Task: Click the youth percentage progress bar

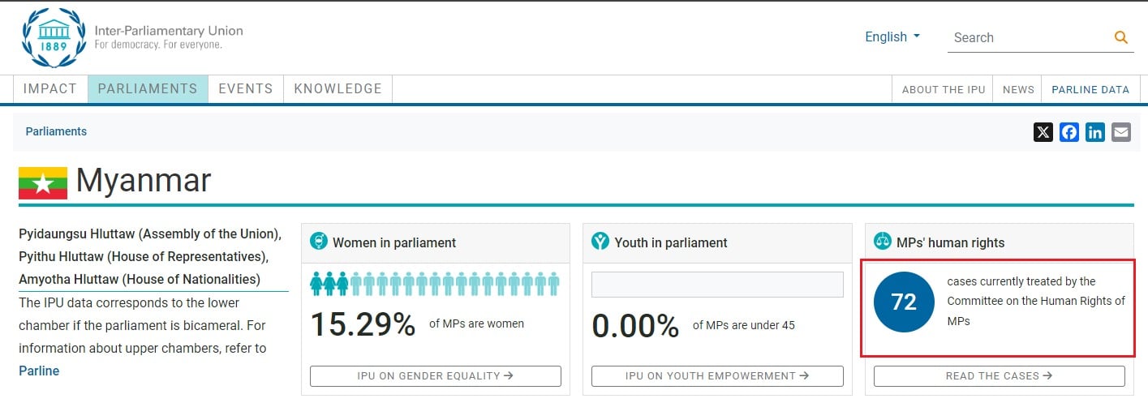Action: click(x=717, y=285)
